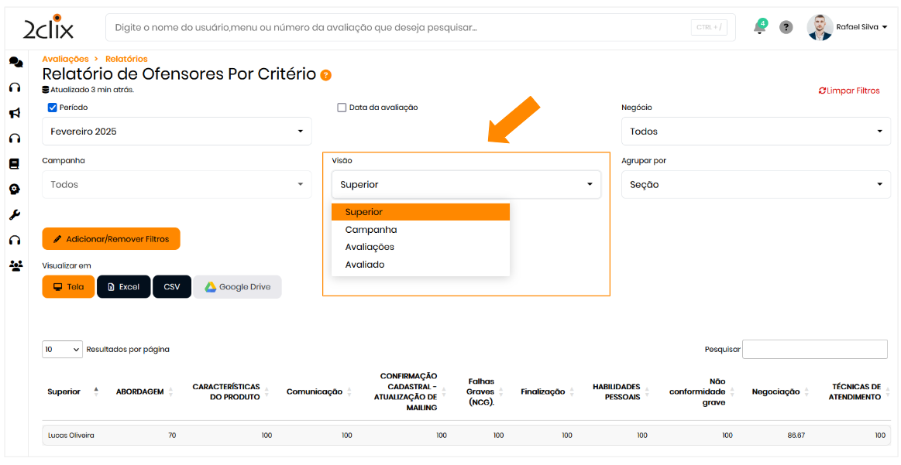
Task: Click the gray help question mark icon
Action: tap(786, 27)
